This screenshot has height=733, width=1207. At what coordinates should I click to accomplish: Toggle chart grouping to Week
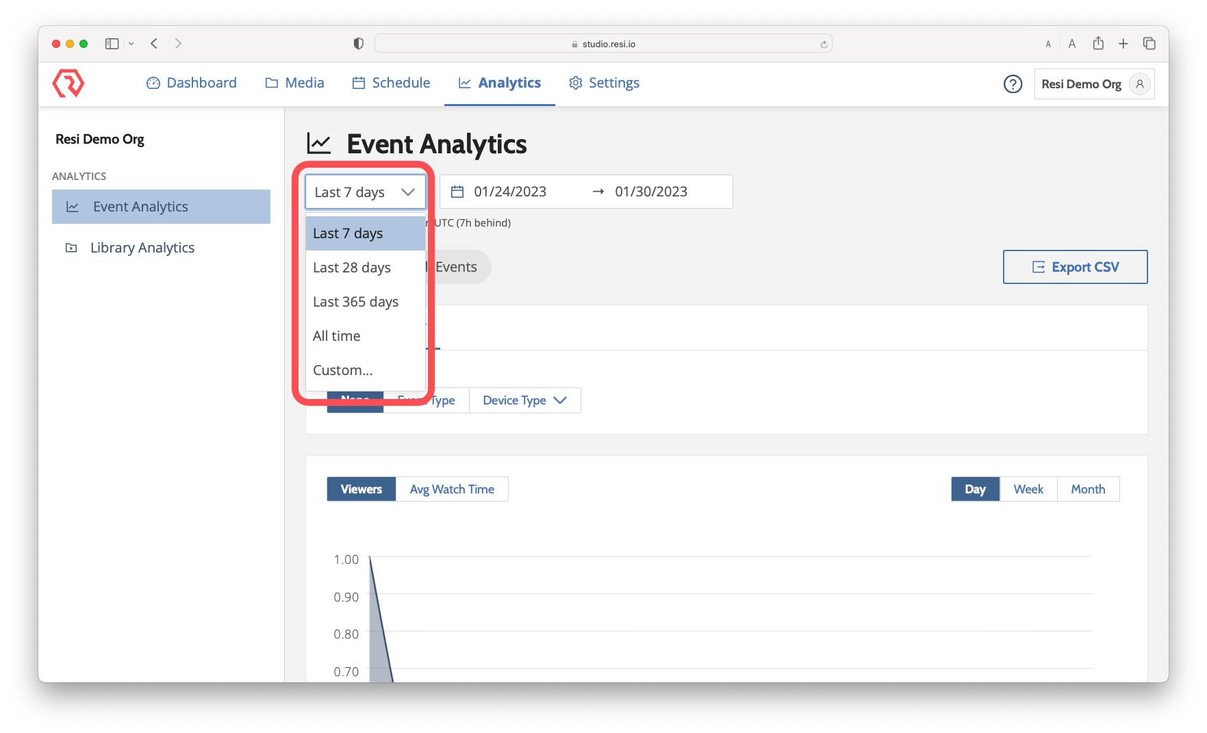(x=1028, y=489)
